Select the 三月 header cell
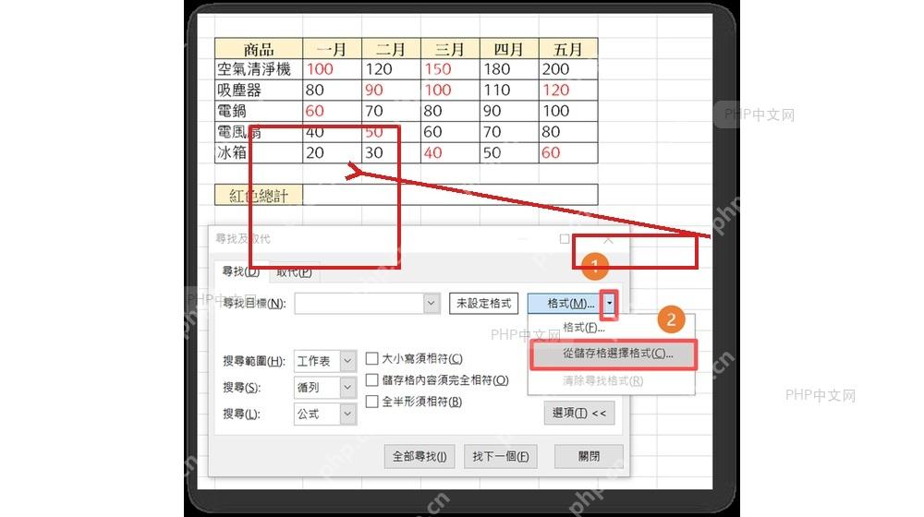The width and height of the screenshot is (924, 517). point(450,48)
